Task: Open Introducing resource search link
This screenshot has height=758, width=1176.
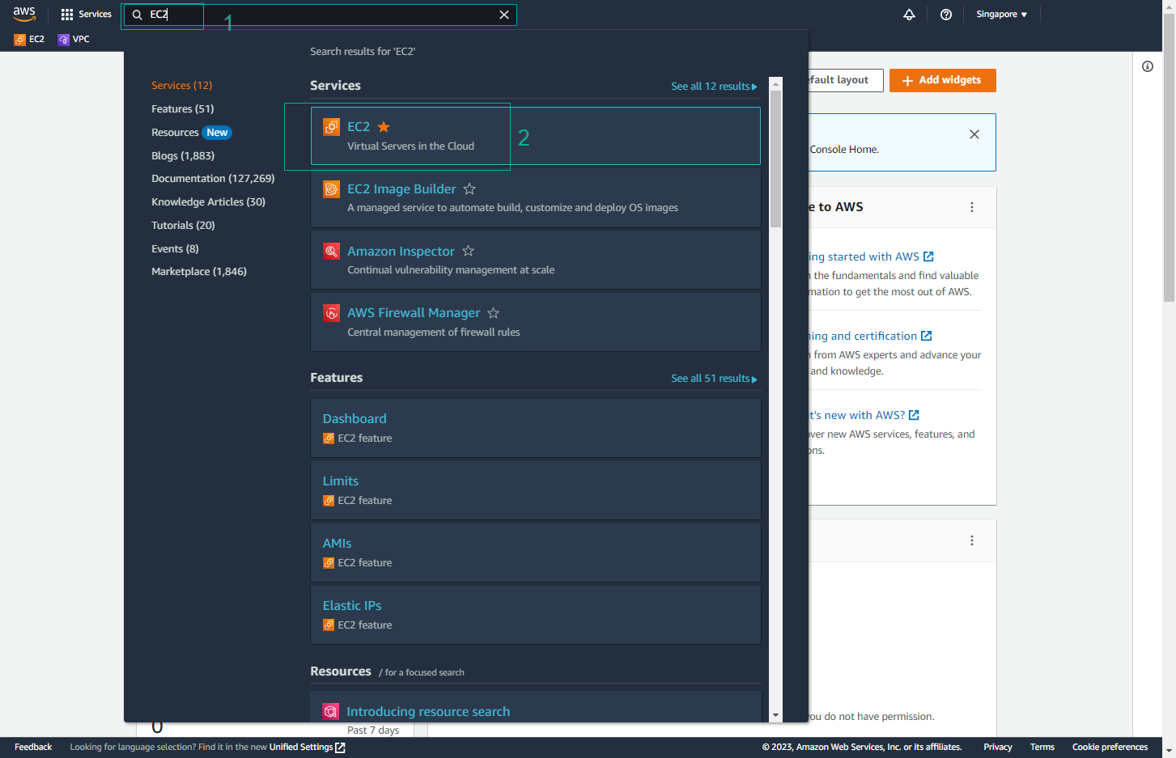Action: 428,712
